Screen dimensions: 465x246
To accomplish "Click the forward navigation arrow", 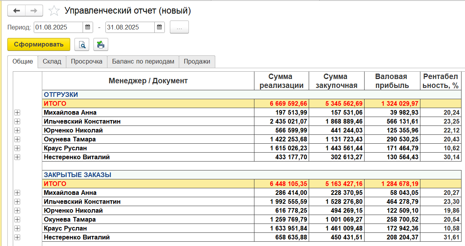I will (x=34, y=11).
